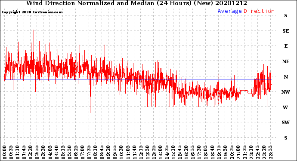Screen dimensions: 297x161
Task: Click the 13:25 time label
Action: [154, 152]
